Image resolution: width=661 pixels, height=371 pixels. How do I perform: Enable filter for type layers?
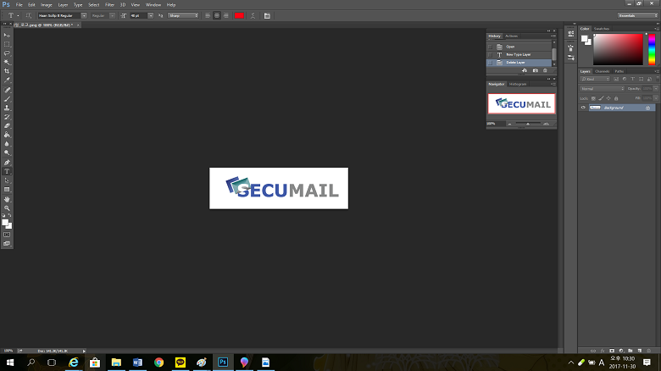pyautogui.click(x=633, y=79)
